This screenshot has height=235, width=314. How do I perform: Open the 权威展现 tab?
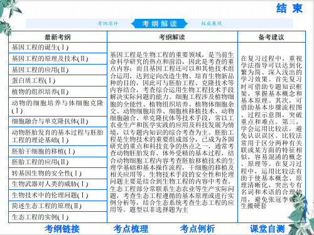[212, 23]
